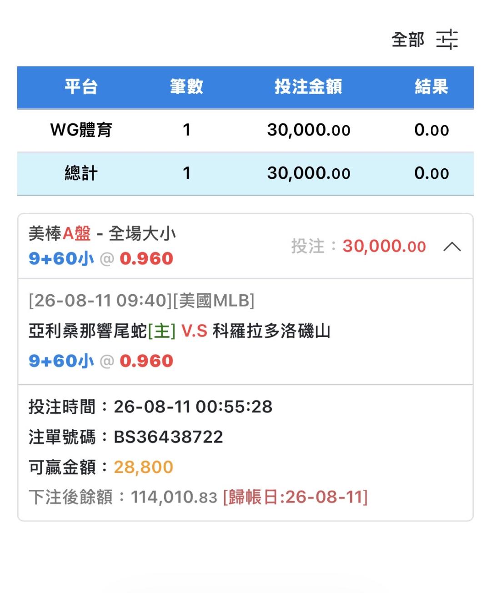491x593 pixels.
Task: Select the 平台 column header
Action: point(81,86)
